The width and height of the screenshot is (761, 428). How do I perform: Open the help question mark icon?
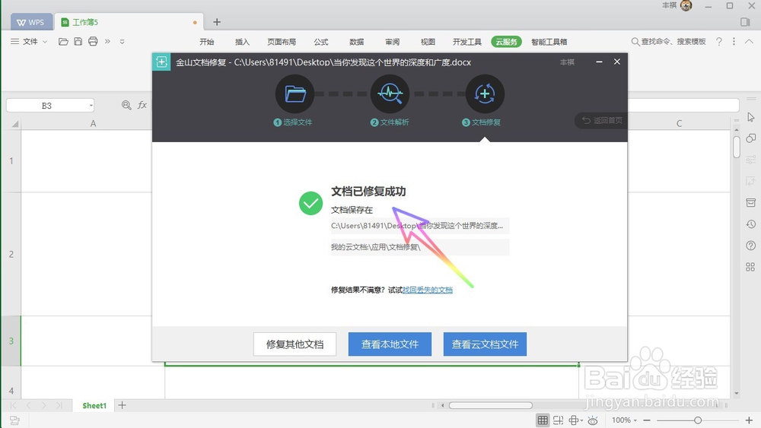coord(719,42)
